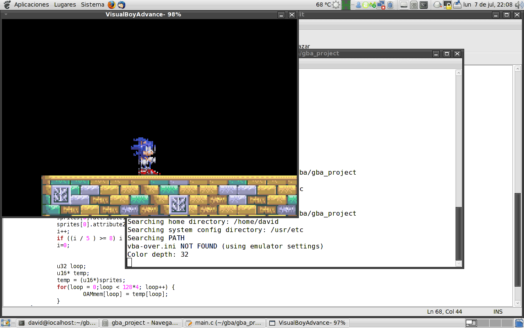This screenshot has width=524, height=328.
Task: Select the first workspace in the switcher
Action: click(472, 323)
